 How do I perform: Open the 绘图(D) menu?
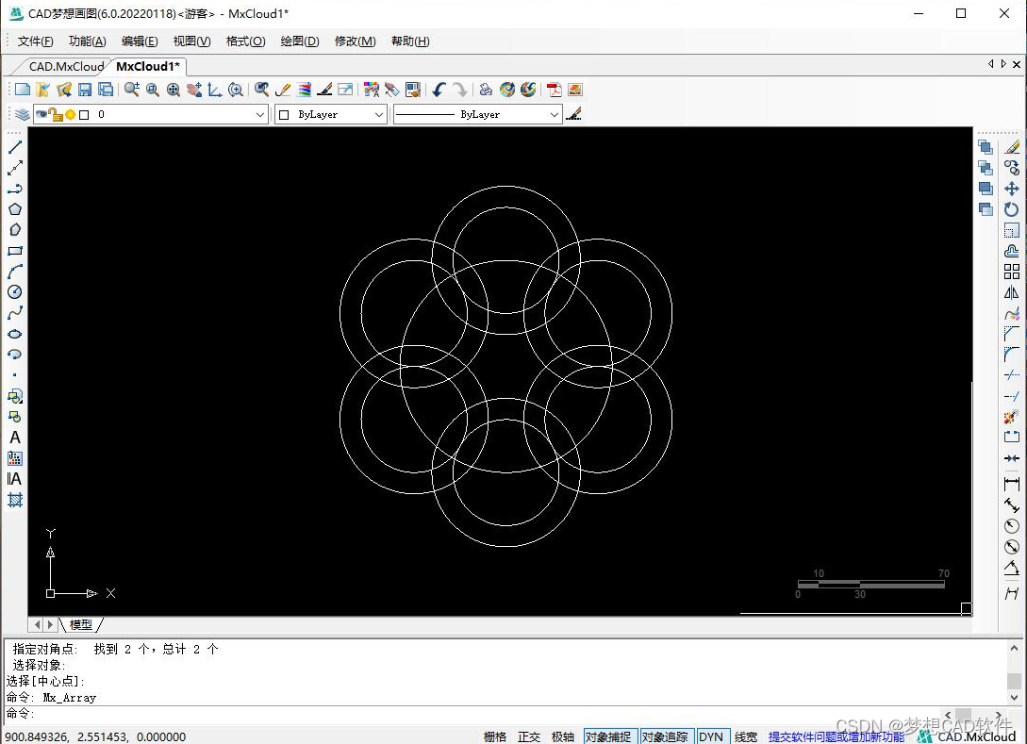coord(300,41)
